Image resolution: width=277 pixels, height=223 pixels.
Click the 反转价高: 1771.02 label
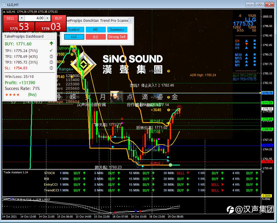152,127
